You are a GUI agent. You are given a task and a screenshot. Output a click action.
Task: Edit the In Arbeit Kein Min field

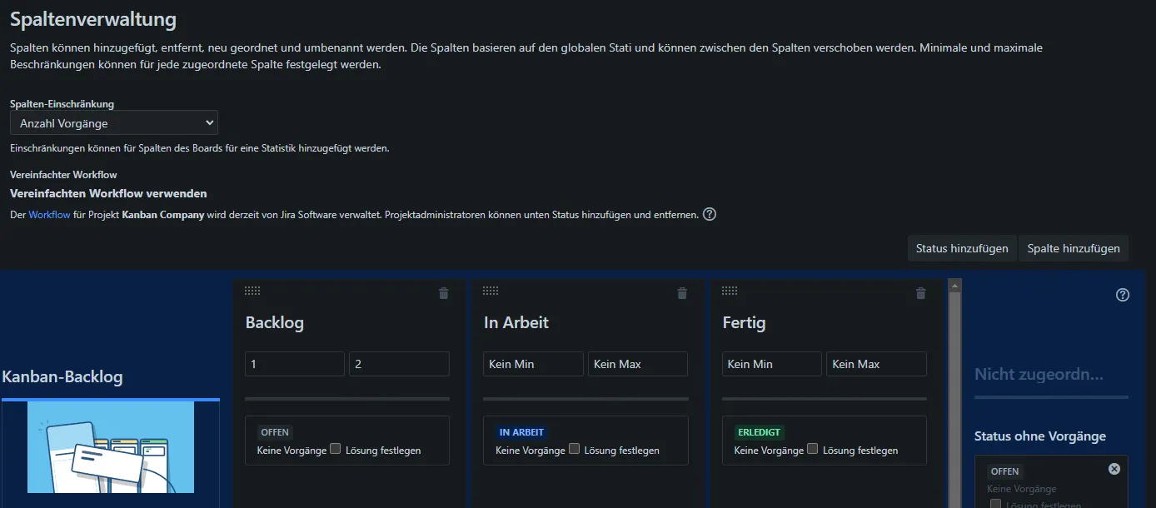(x=533, y=364)
